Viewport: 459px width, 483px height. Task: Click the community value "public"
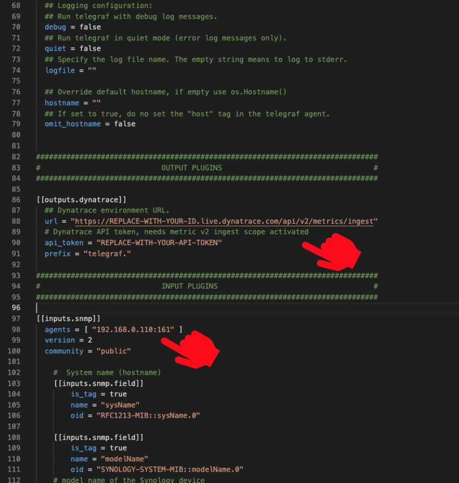tap(114, 351)
